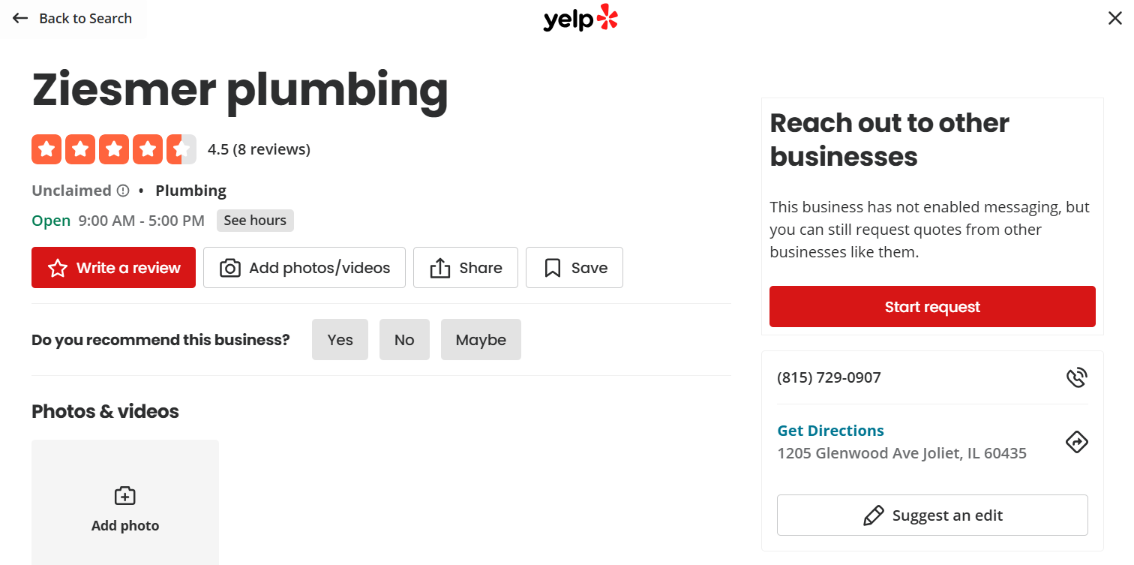Click the fourth orange star in the rating
The width and height of the screenshot is (1134, 565).
[x=147, y=149]
